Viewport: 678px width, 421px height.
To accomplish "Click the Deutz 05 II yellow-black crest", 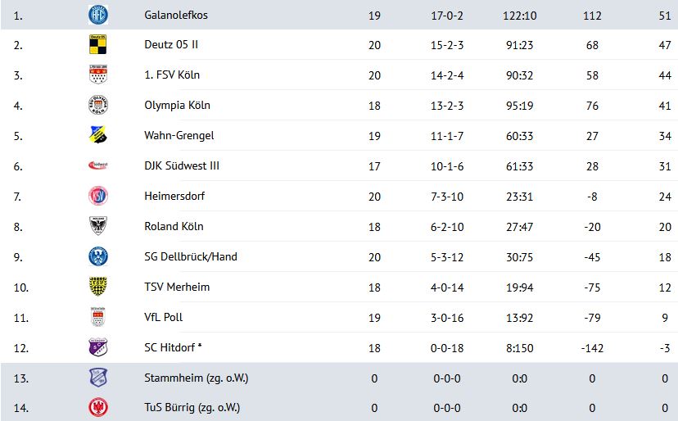I will pos(98,44).
